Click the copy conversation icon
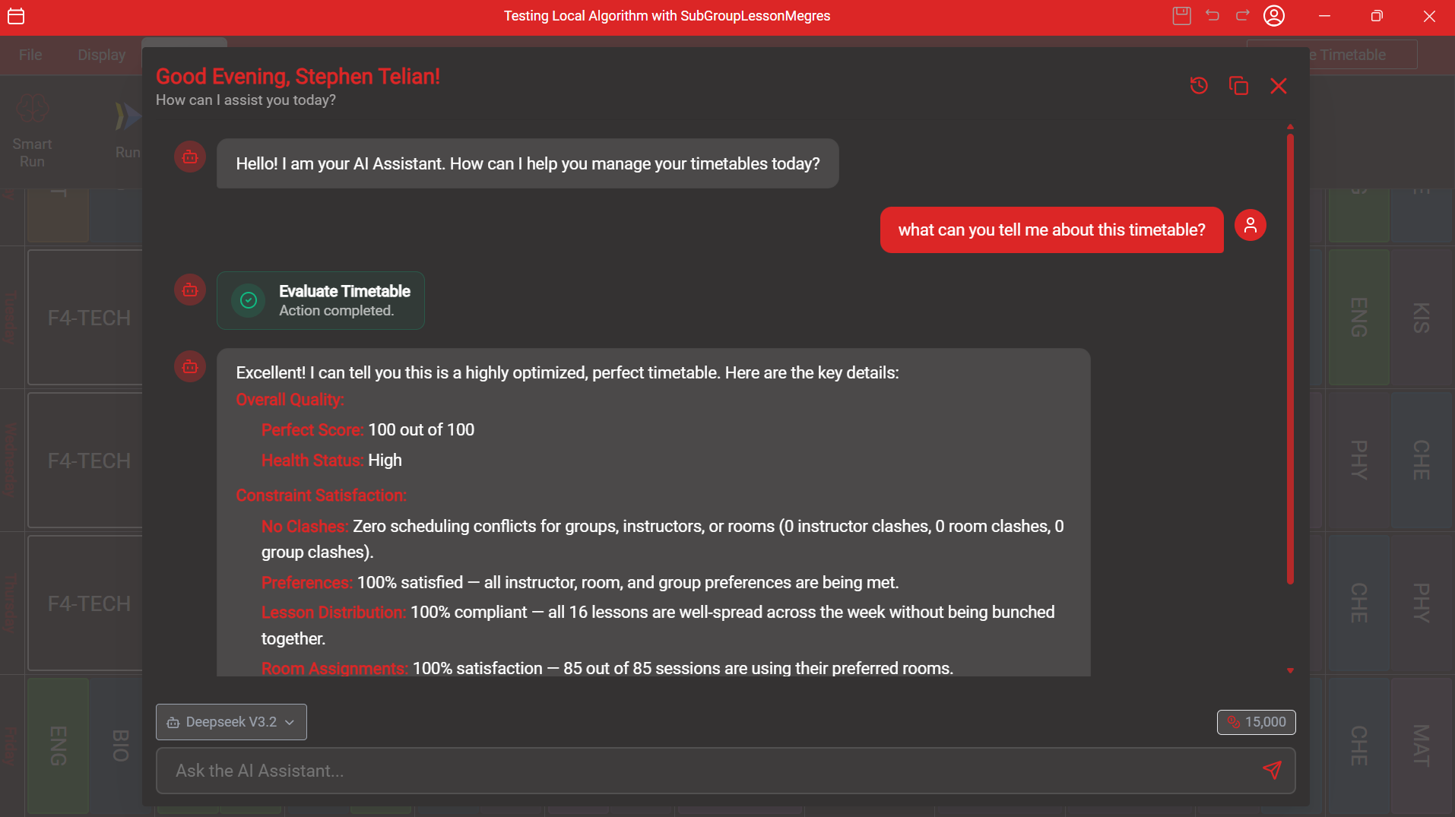 [1238, 86]
